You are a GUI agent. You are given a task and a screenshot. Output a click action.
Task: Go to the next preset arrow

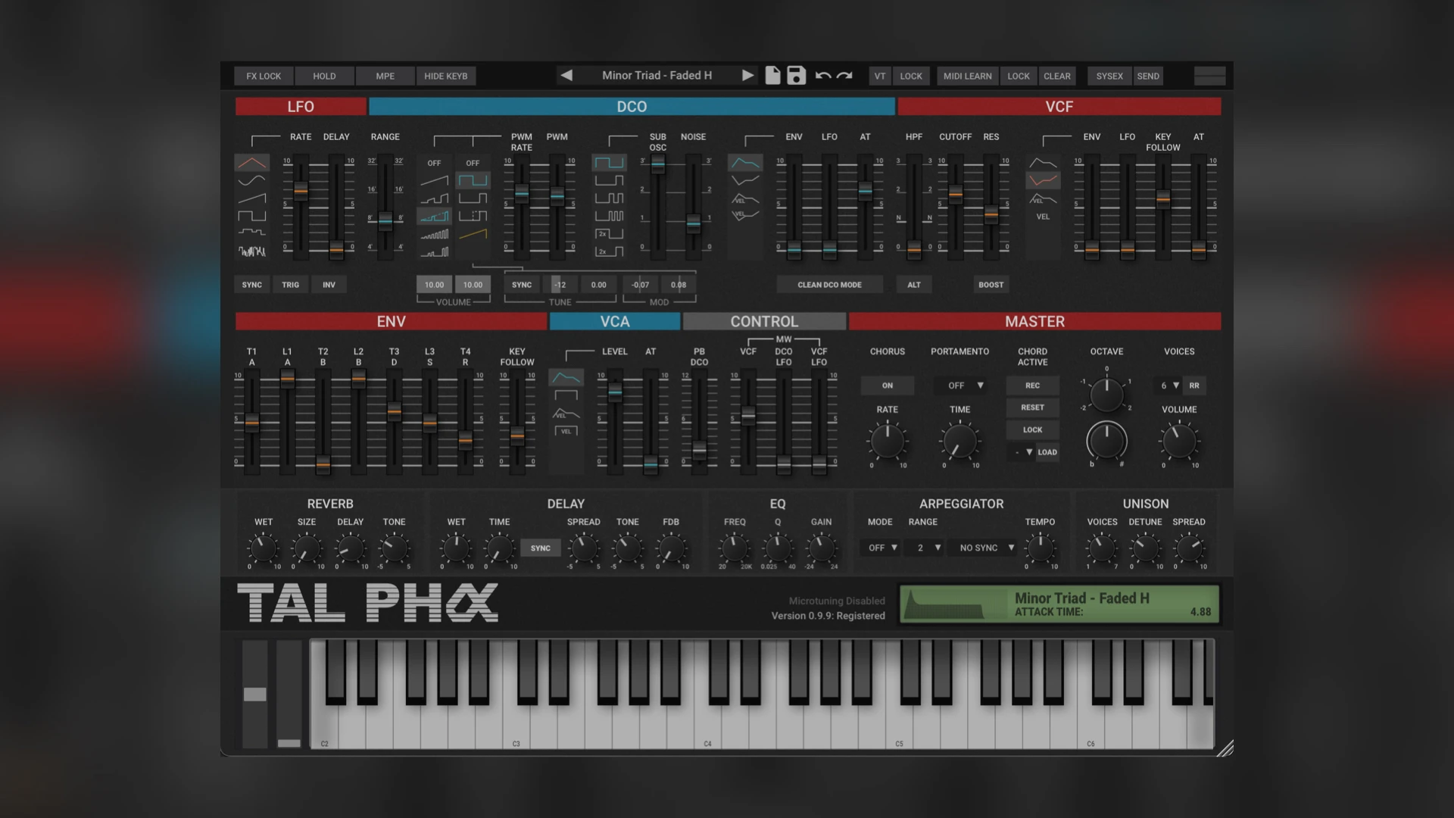click(x=747, y=76)
